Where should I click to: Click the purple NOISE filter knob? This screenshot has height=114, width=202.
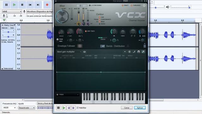(x=88, y=24)
